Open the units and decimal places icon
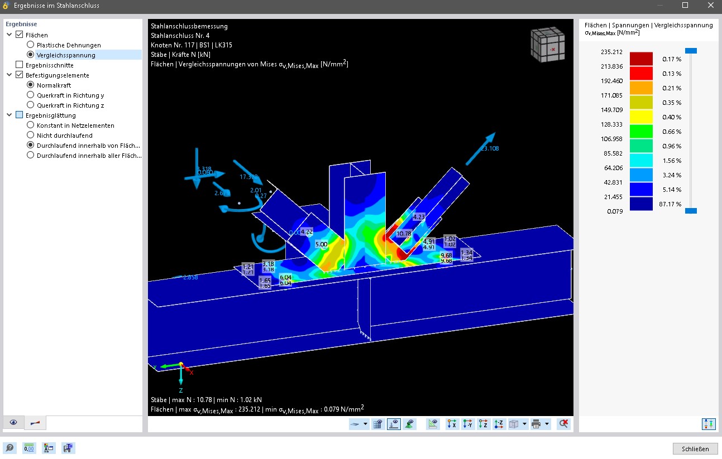The image size is (722, 459). point(28,448)
